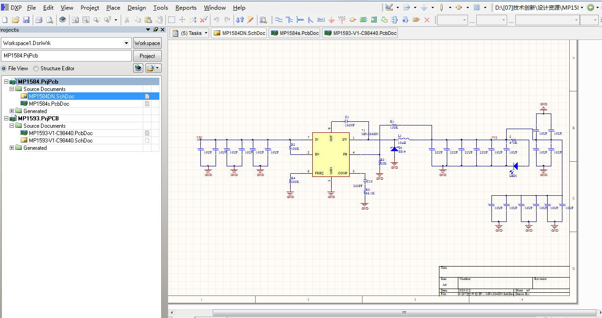This screenshot has height=318, width=602.
Task: Click the Place Net Label icon
Action: pos(321,20)
